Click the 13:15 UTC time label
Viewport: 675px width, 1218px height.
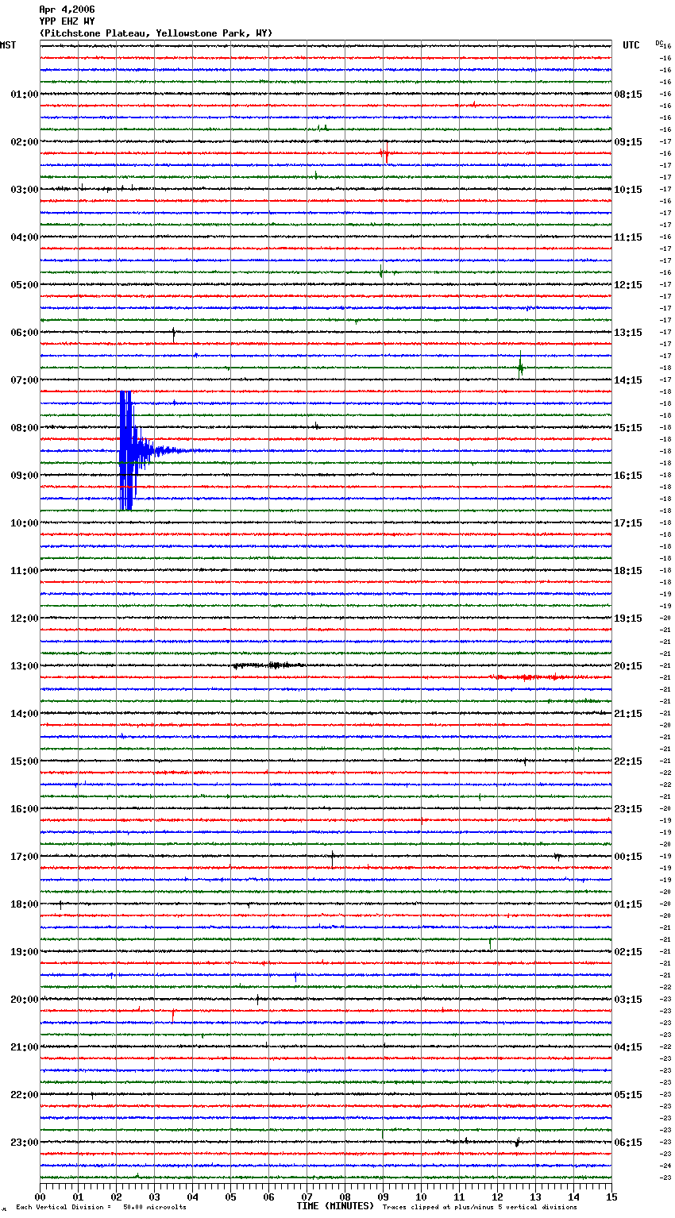628,333
